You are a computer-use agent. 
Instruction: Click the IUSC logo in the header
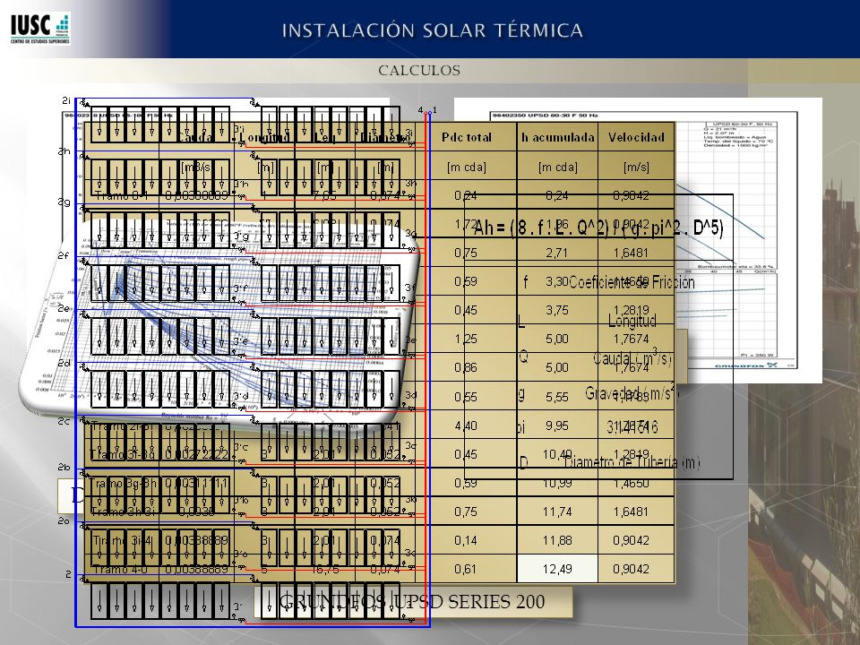point(40,29)
